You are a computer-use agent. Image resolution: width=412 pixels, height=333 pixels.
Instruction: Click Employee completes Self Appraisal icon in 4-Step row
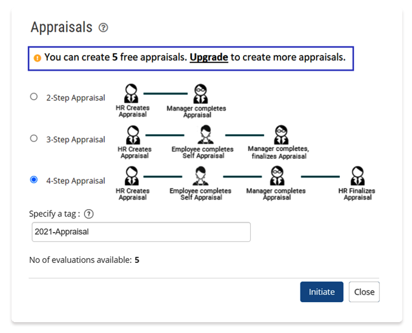click(201, 176)
